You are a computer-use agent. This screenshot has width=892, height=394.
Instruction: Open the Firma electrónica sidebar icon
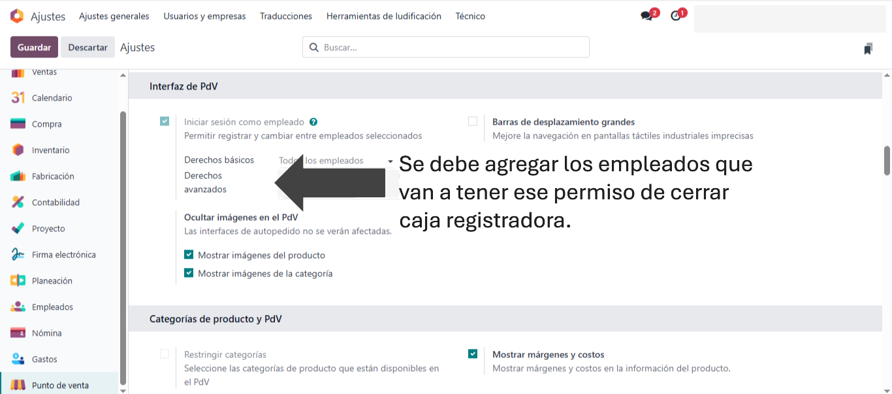(18, 255)
